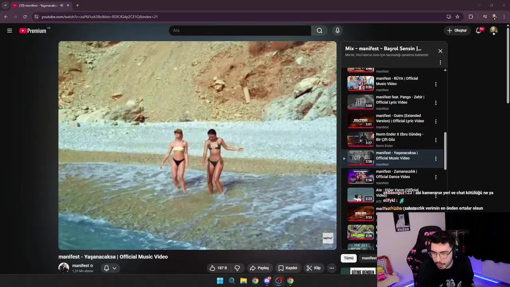Open Discord from taskbar
This screenshot has height=287, width=510.
[x=267, y=281]
